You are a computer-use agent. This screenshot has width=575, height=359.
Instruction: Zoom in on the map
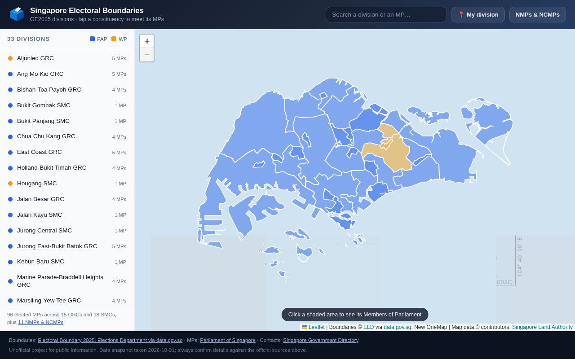coord(147,41)
